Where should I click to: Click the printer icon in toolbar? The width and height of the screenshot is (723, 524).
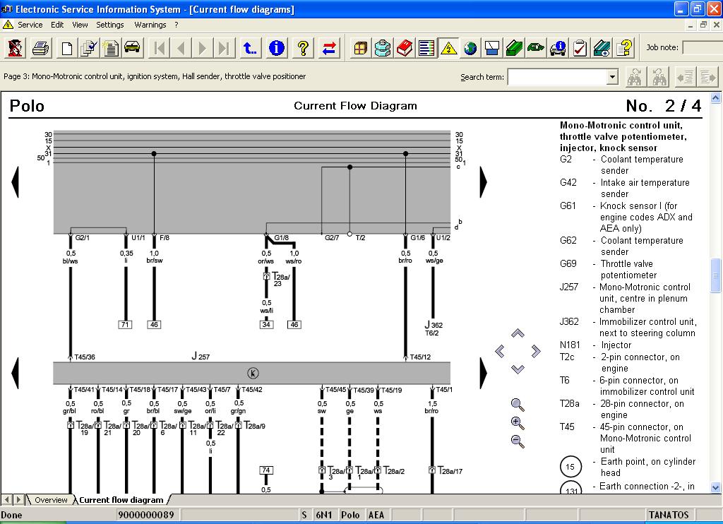(x=41, y=48)
